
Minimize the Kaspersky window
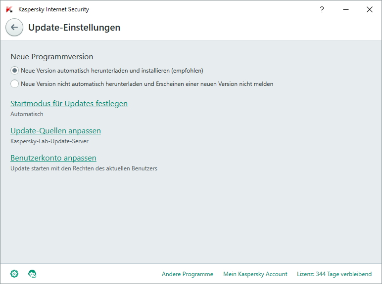pyautogui.click(x=346, y=9)
